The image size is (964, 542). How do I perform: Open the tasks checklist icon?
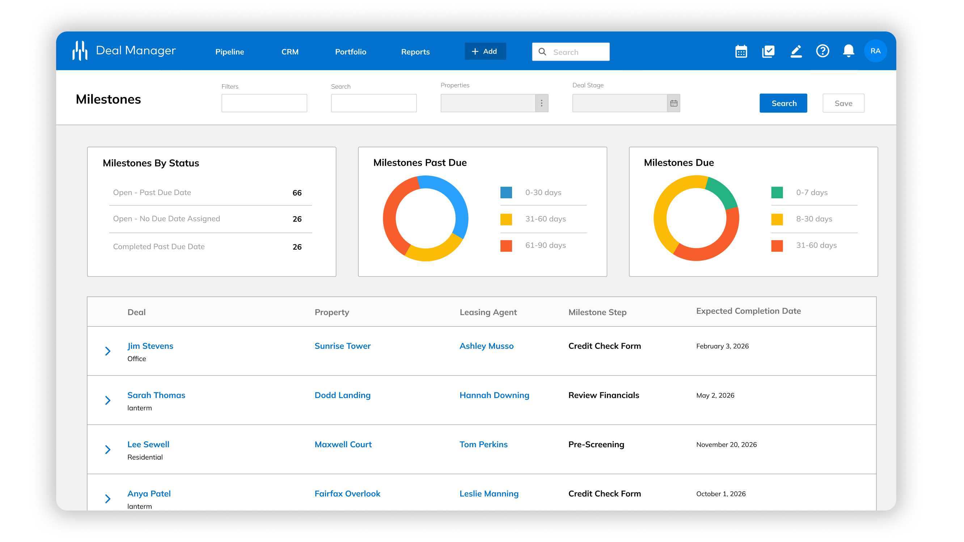point(768,51)
